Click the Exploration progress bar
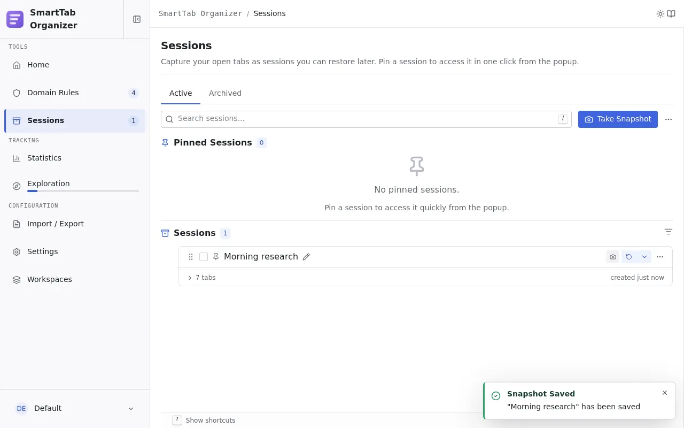Image resolution: width=684 pixels, height=428 pixels. click(83, 191)
